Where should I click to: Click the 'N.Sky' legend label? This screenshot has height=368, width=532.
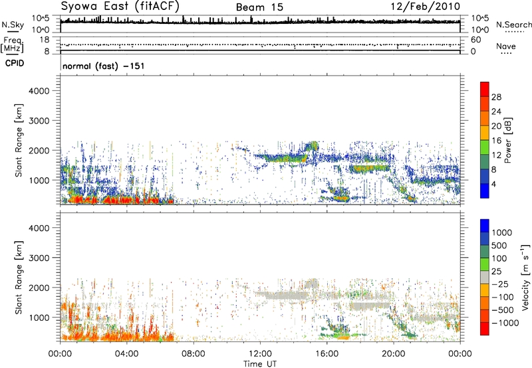[x=13, y=25]
